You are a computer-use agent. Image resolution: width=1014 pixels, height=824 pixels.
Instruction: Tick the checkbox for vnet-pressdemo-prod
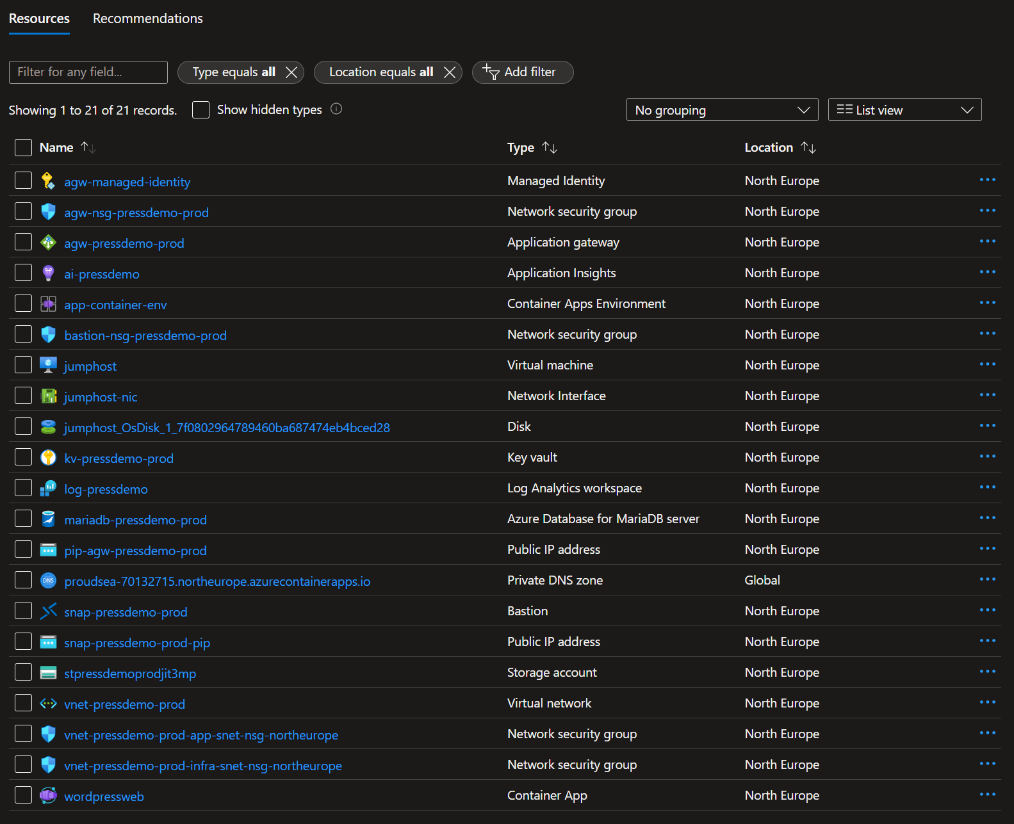pyautogui.click(x=23, y=703)
